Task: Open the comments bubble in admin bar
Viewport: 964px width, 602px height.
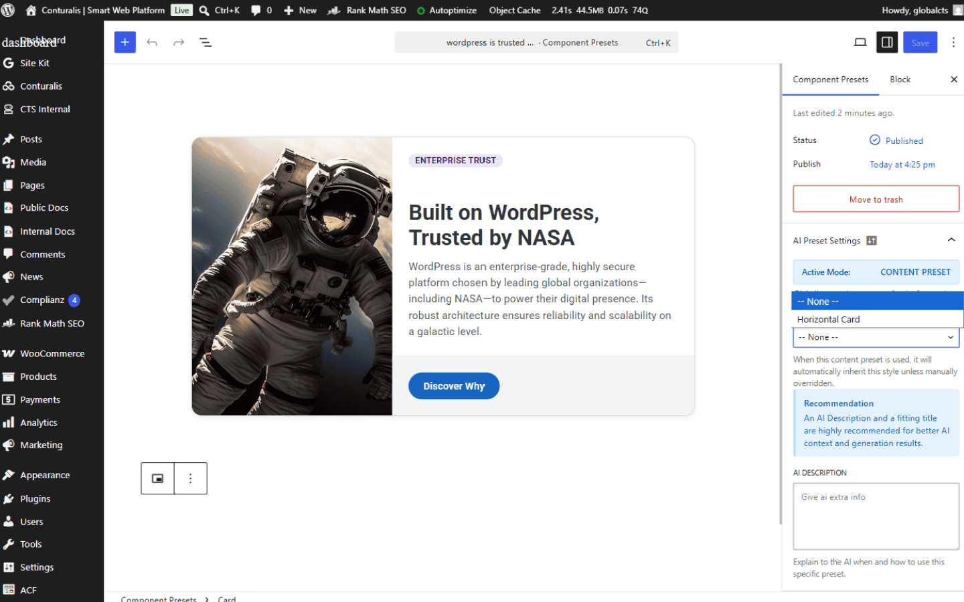Action: (x=261, y=10)
